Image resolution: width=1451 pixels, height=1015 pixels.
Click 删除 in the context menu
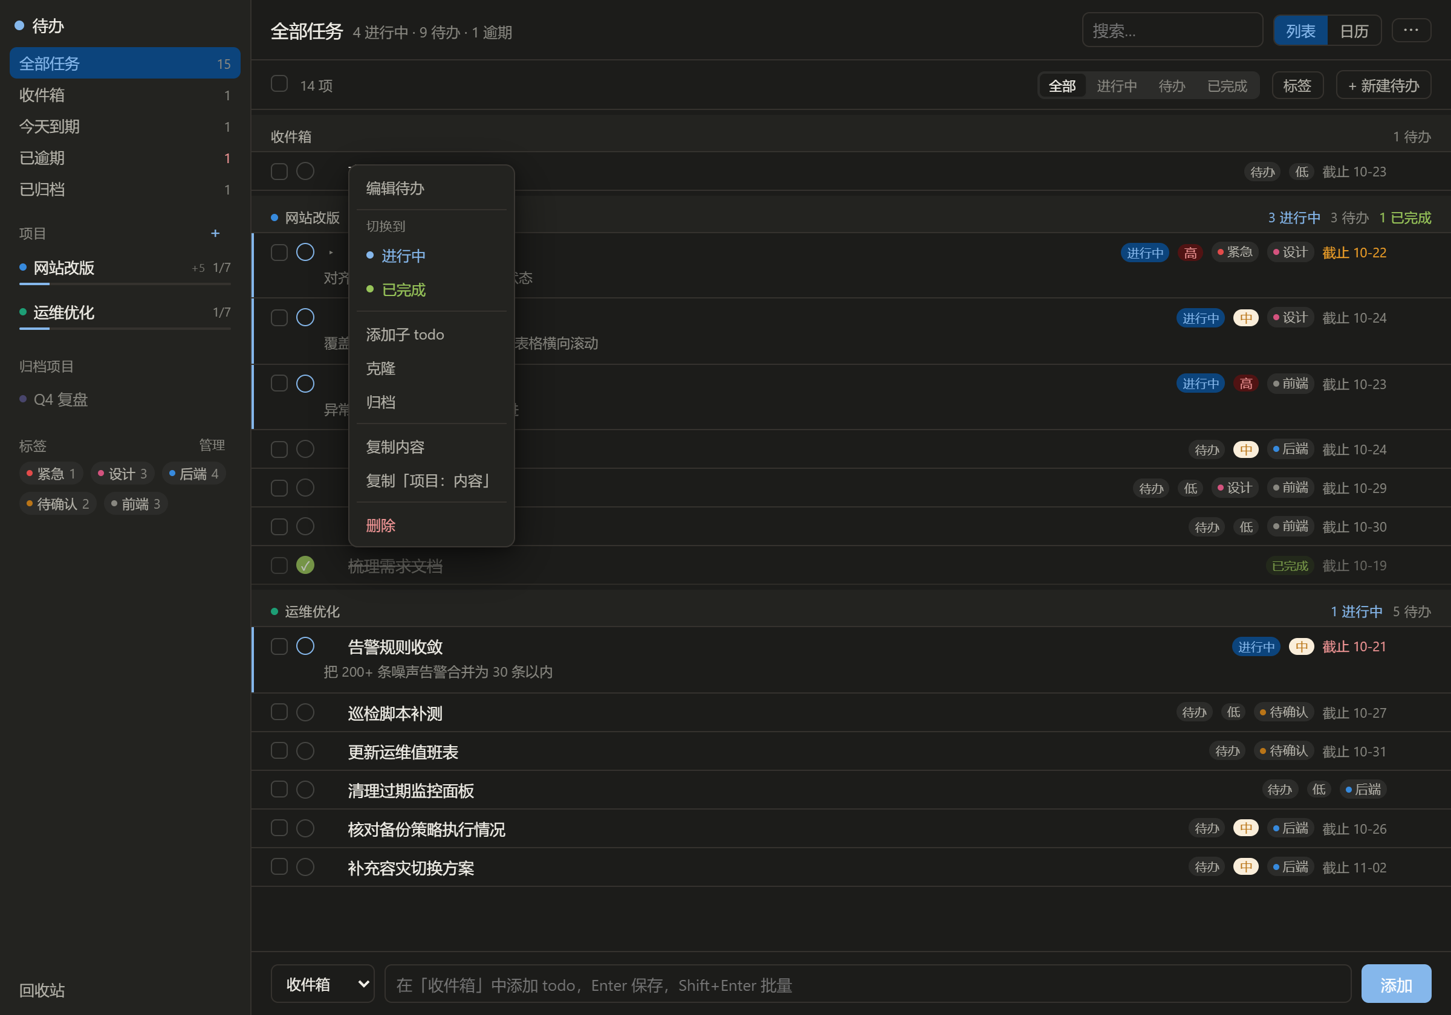pyautogui.click(x=432, y=526)
